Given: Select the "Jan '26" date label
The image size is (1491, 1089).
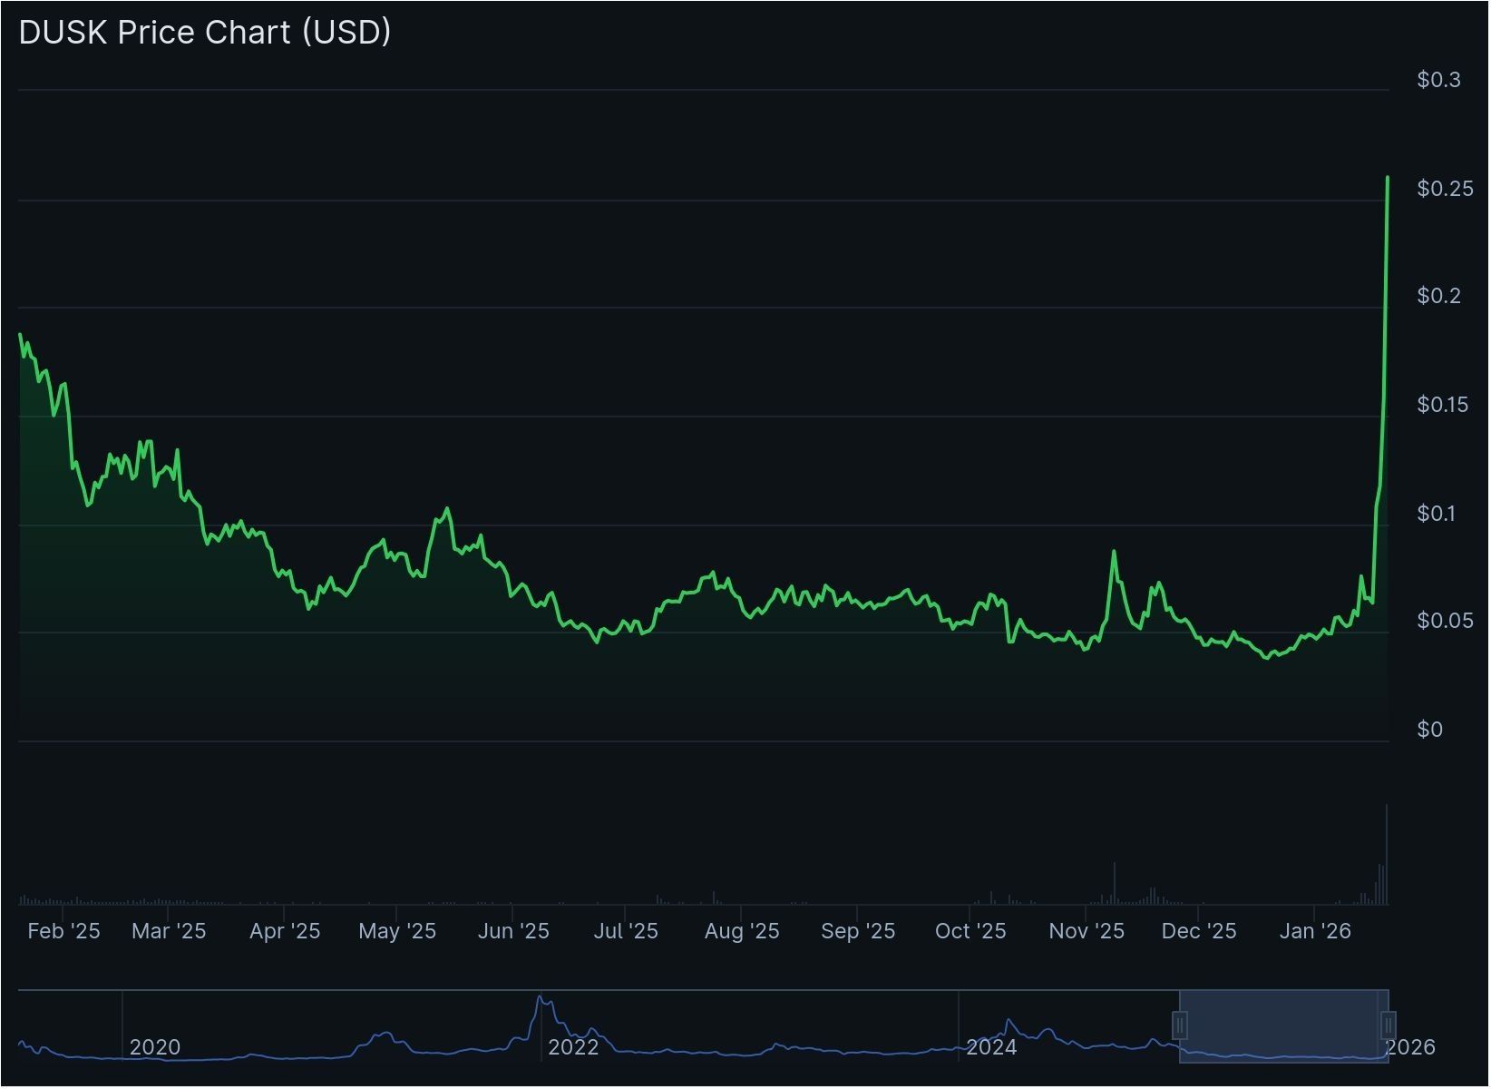Looking at the screenshot, I should click(1315, 931).
